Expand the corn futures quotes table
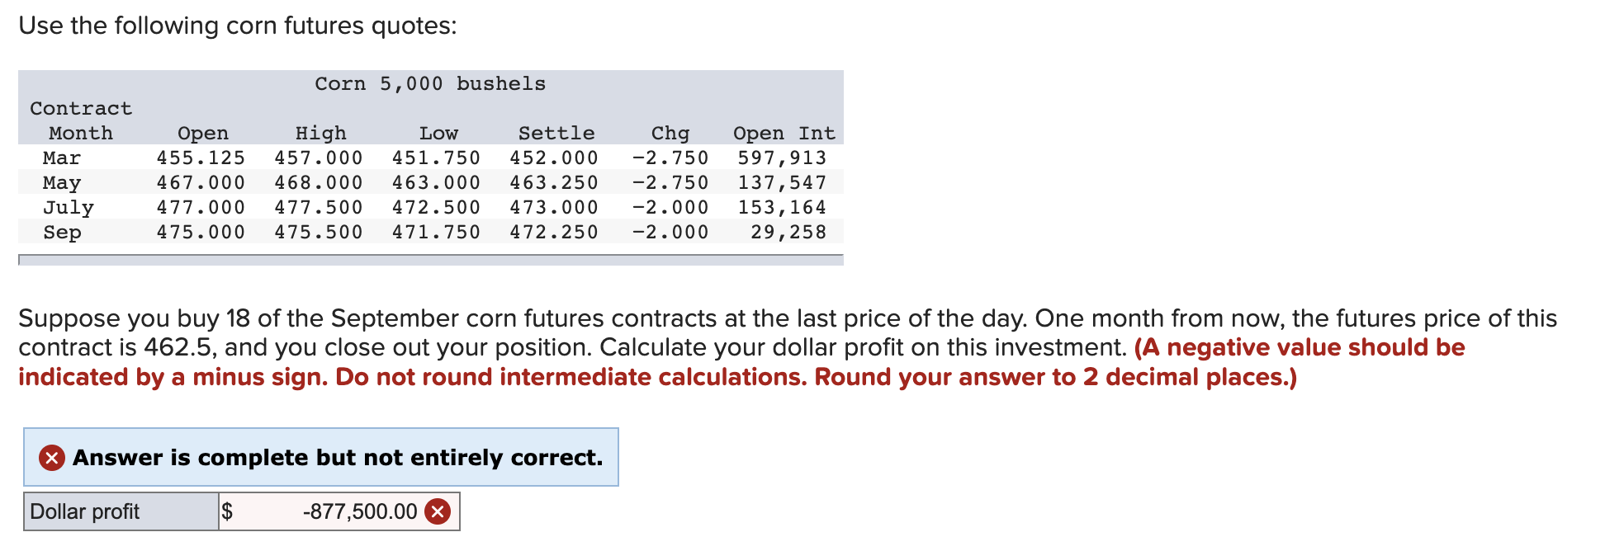This screenshot has height=551, width=1605. click(429, 260)
